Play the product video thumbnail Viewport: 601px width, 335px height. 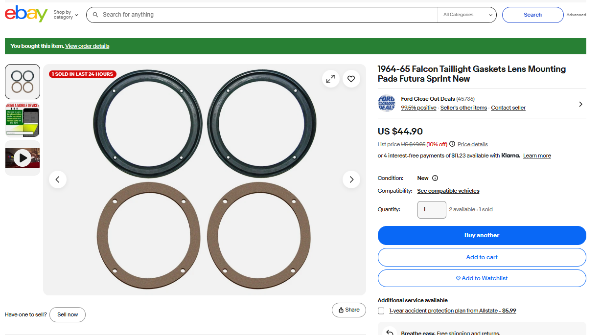(23, 158)
